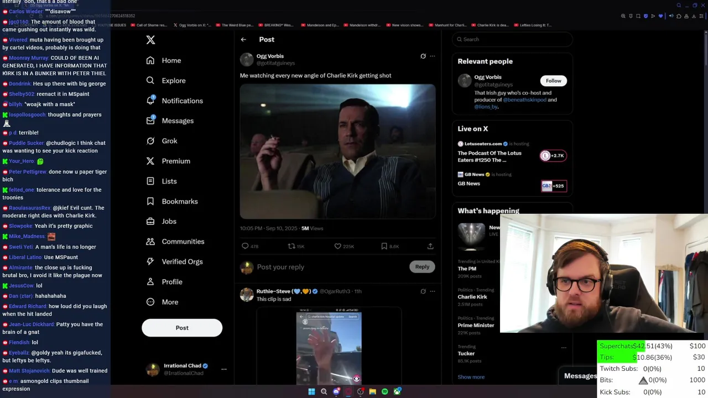This screenshot has width=708, height=398.
Task: Click the grey Reply button
Action: coord(422,266)
